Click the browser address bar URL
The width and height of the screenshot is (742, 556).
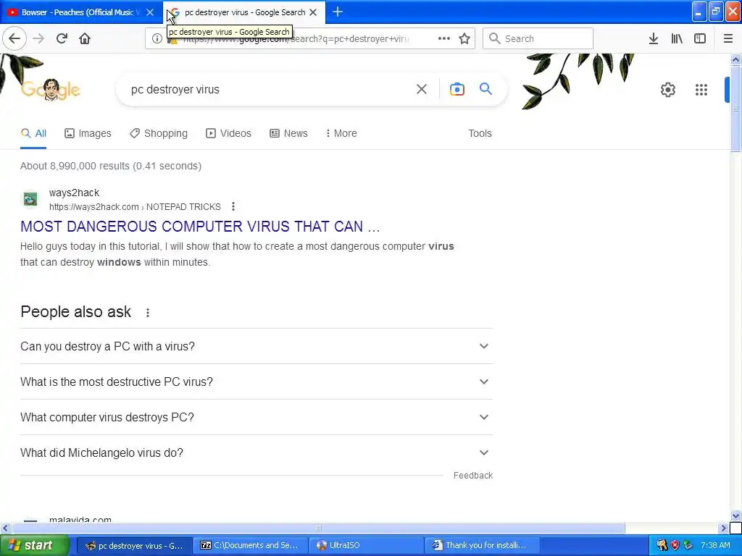point(296,39)
